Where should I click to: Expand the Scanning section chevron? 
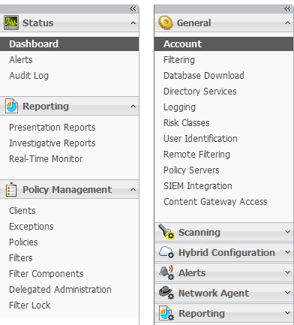coord(287,232)
